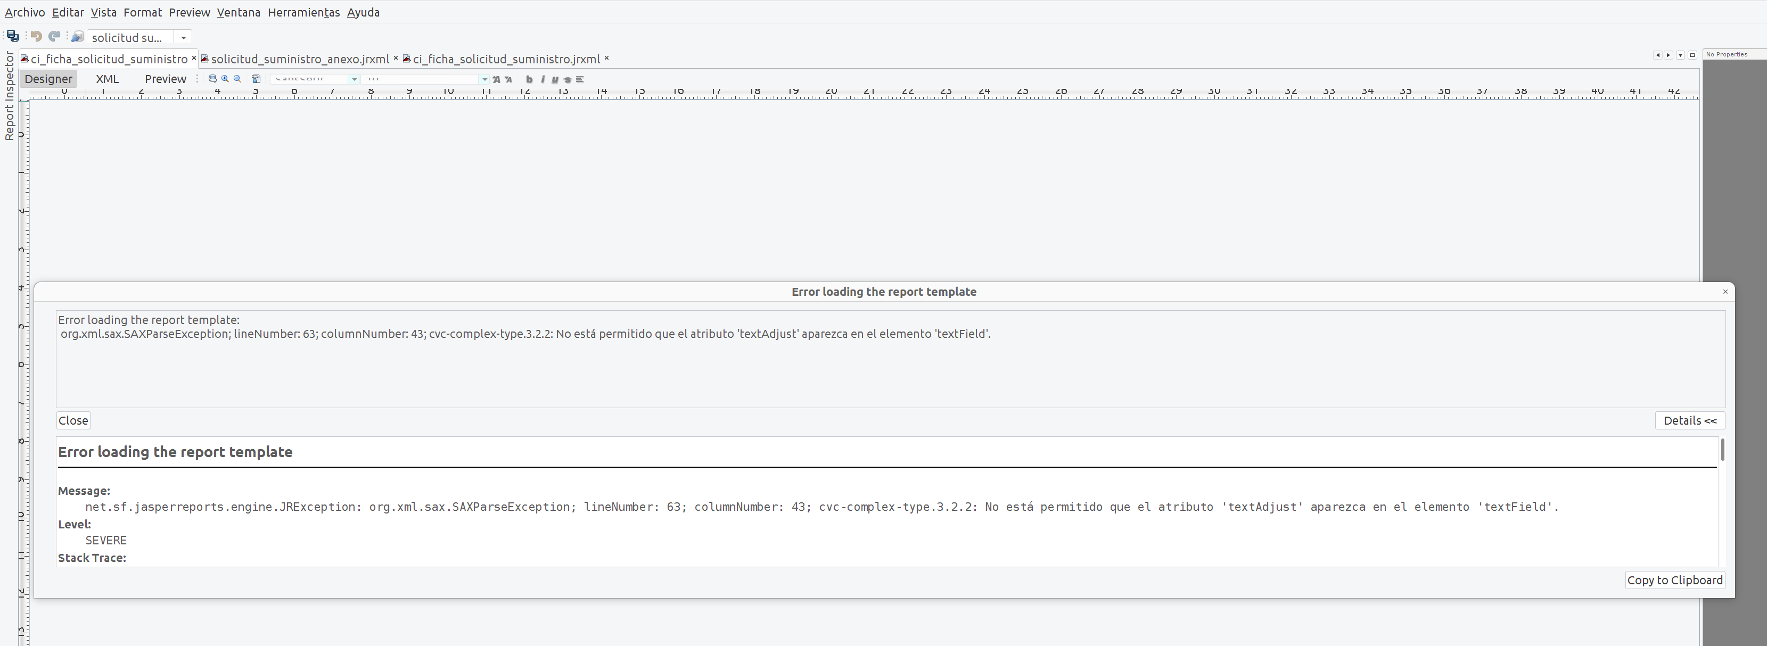Click the scroll tabs left arrow
1767x646 pixels.
pyautogui.click(x=1658, y=55)
